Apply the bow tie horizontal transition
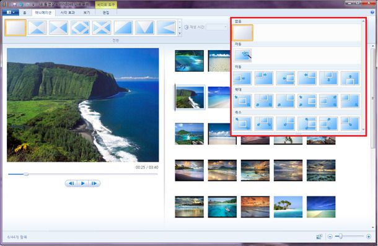The width and height of the screenshot is (378, 246). (x=37, y=27)
